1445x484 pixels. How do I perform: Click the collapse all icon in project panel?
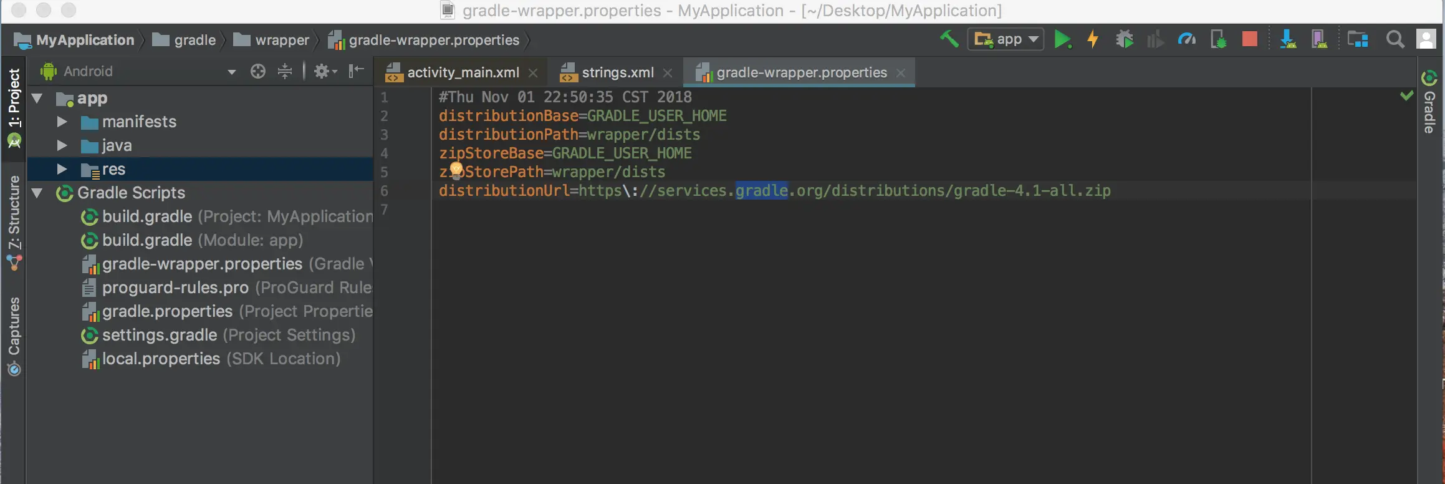pos(285,71)
